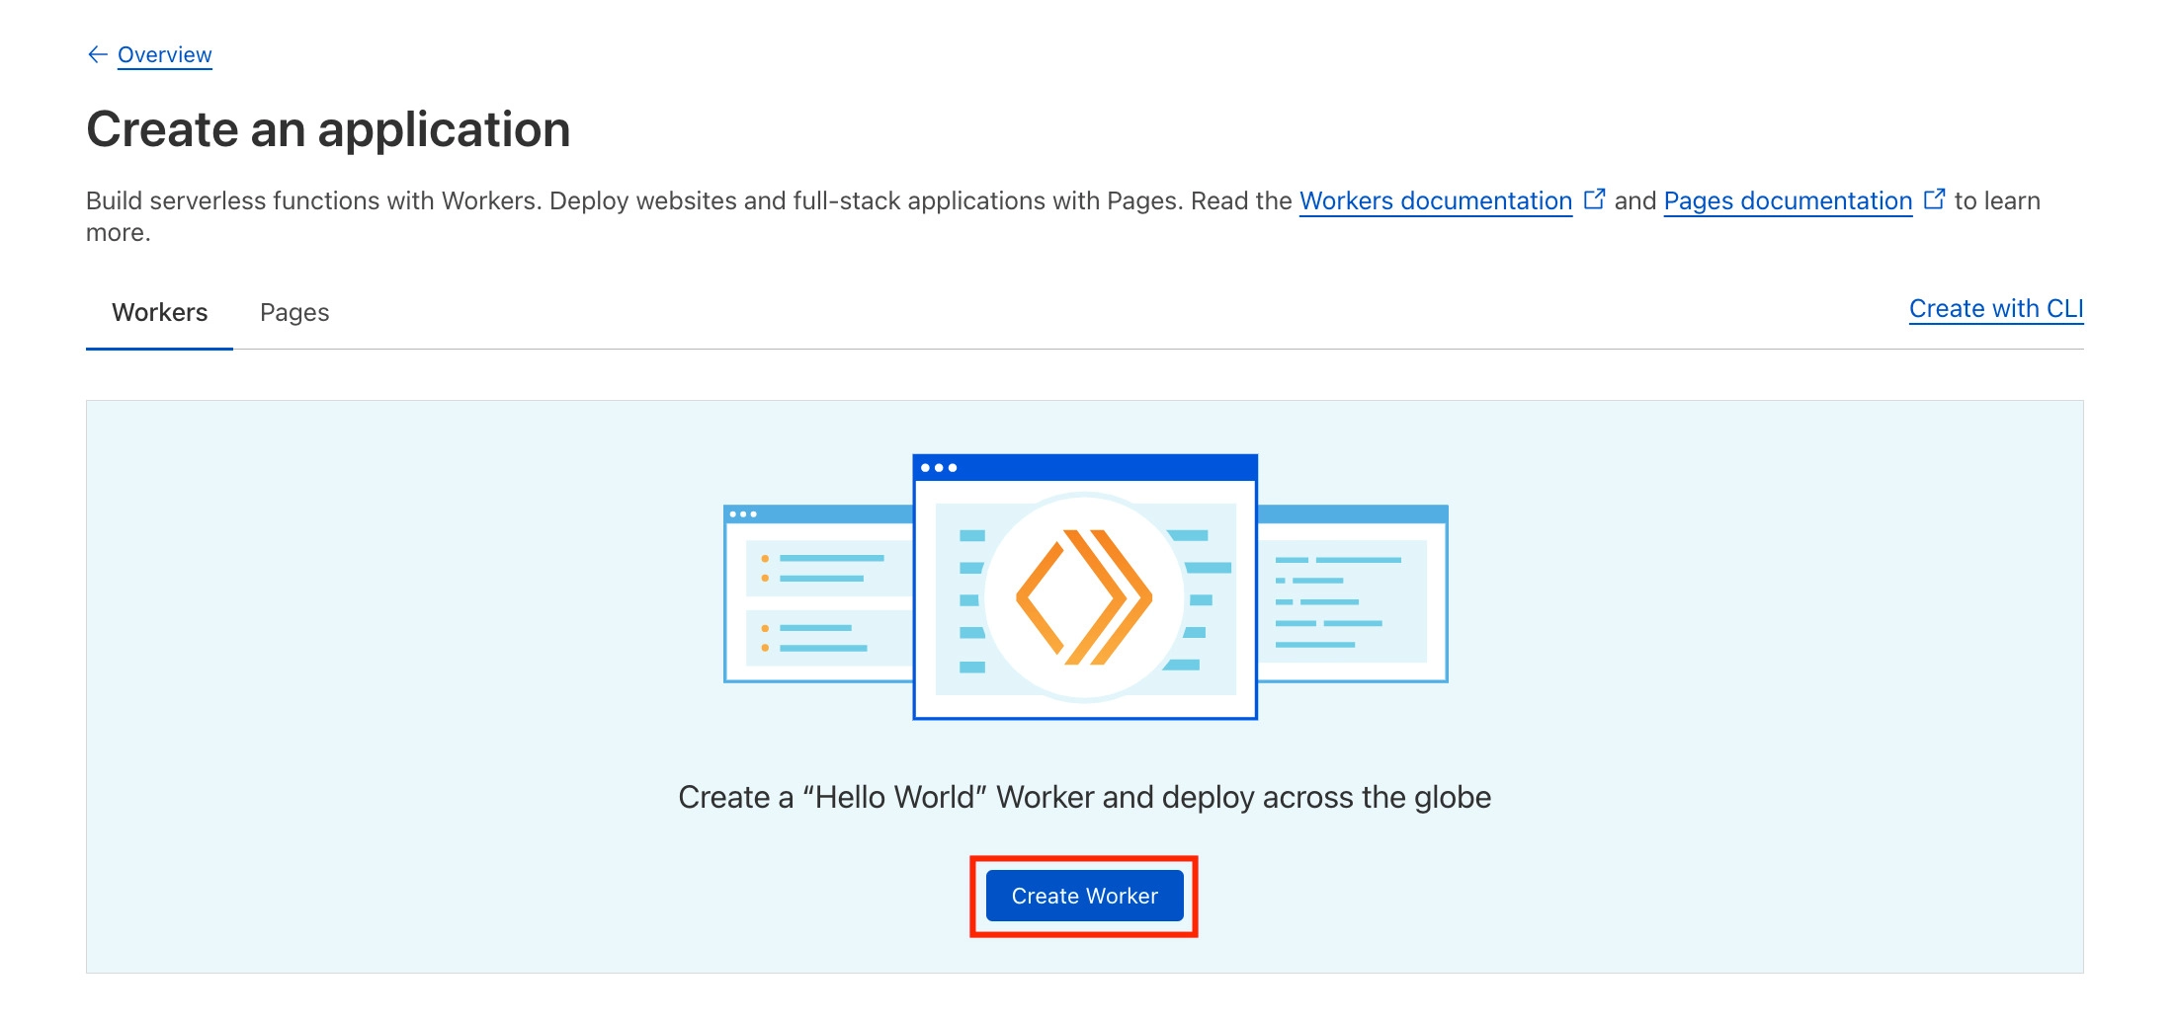Click the center illustration window's three dots
The width and height of the screenshot is (2176, 1023).
click(x=938, y=468)
